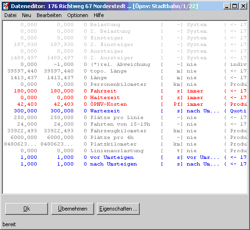Select the 2. Einsteiger row
250x230 pixels.
click(125, 45)
